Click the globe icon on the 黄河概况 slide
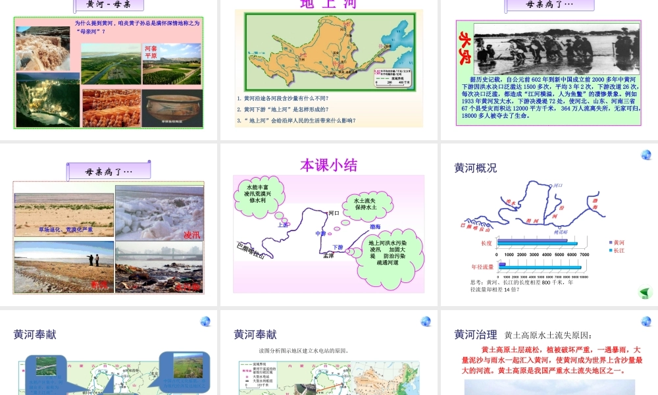Screen dimensions: 658x395 646,155
